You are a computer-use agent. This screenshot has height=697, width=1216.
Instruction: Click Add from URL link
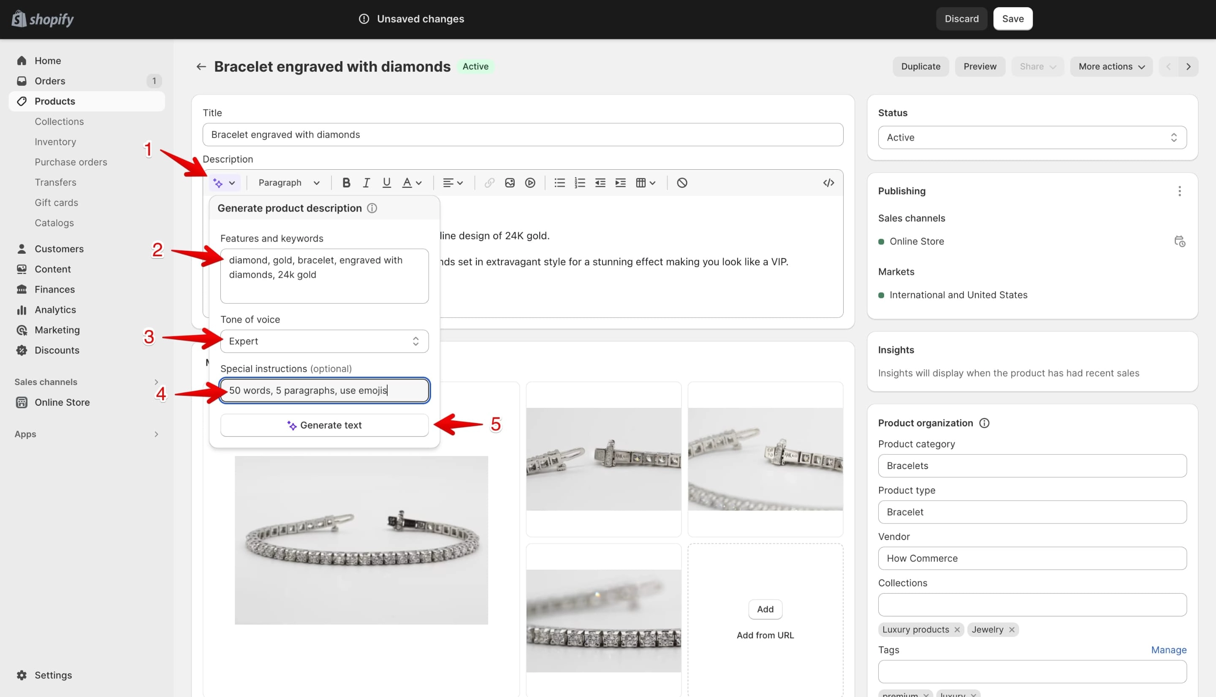[x=765, y=635]
